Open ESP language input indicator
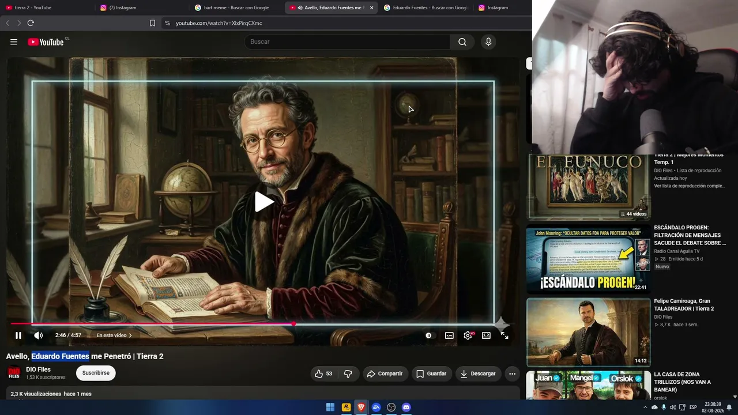The height and width of the screenshot is (415, 738). point(693,408)
